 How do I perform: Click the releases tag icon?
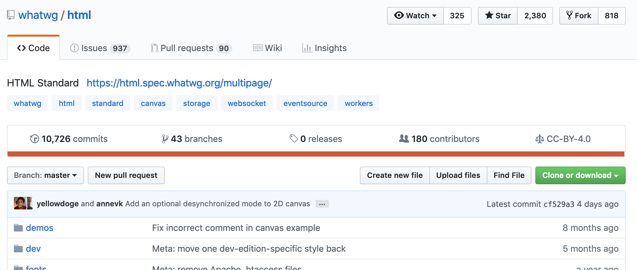(x=294, y=139)
